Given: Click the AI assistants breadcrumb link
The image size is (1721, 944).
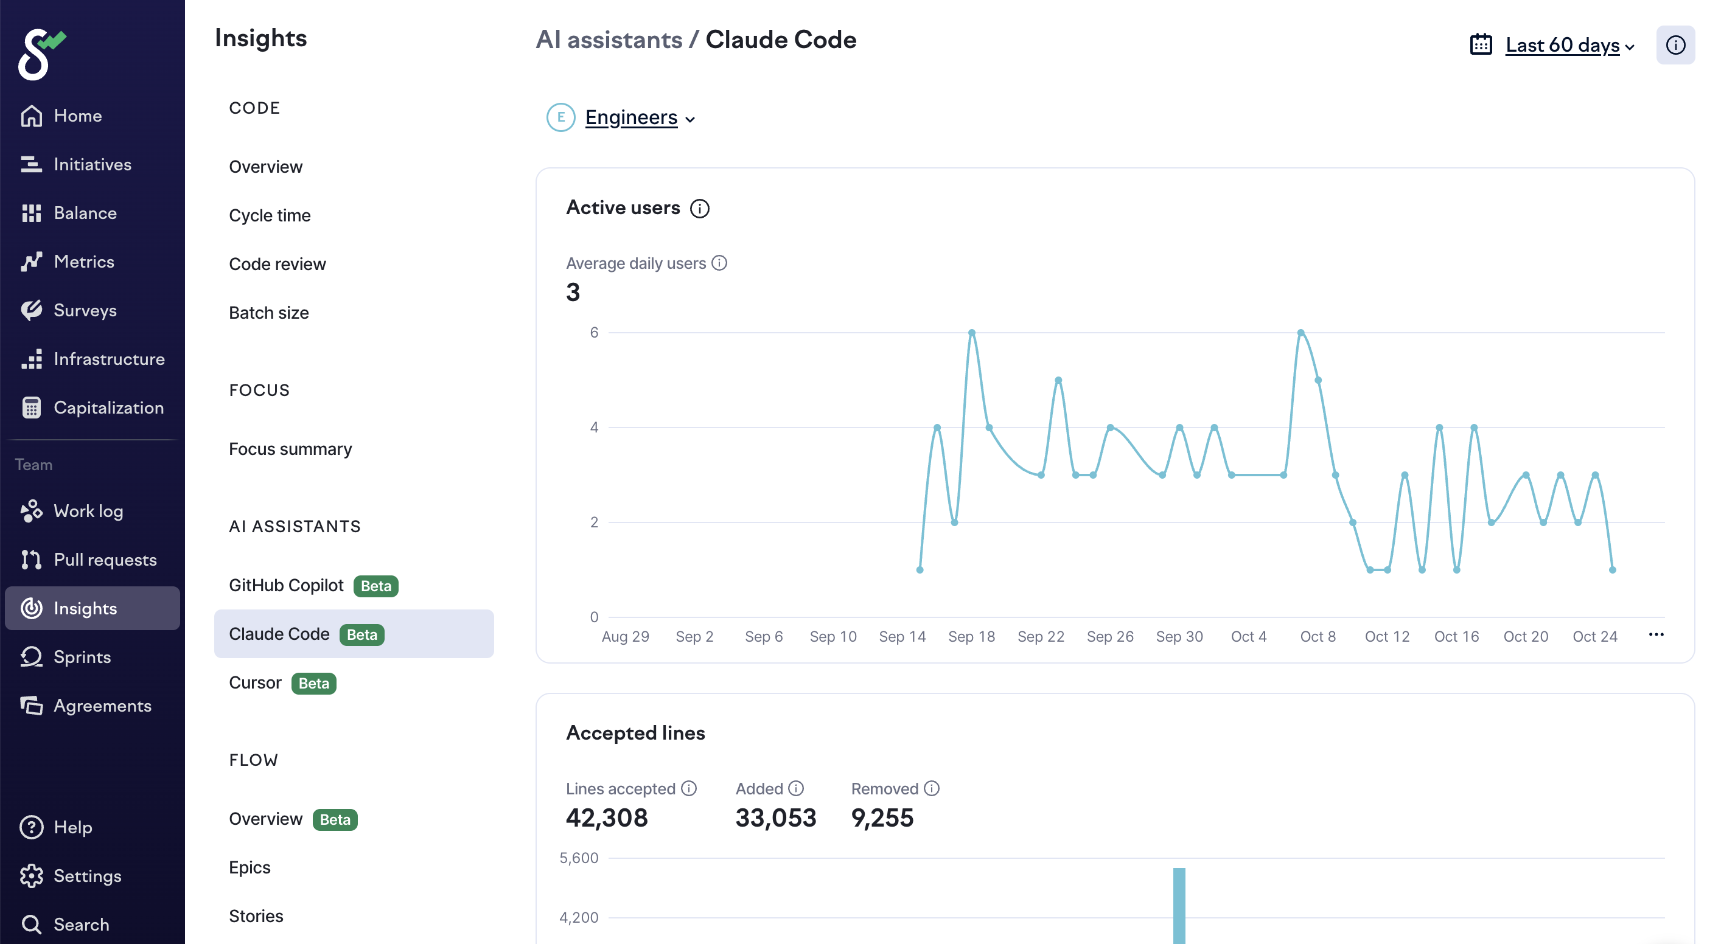Looking at the screenshot, I should click(x=609, y=40).
